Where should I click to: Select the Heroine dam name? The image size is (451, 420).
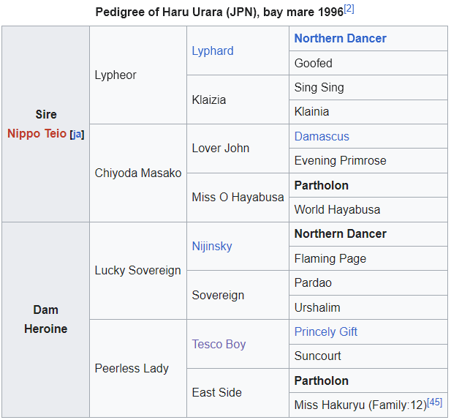(46, 329)
